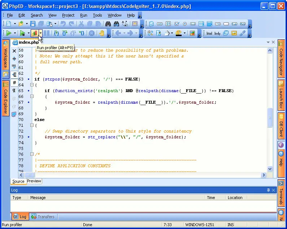Click the editor vertical scrollbar thumb
Screen dimensions: 287x229
(x=270, y=117)
